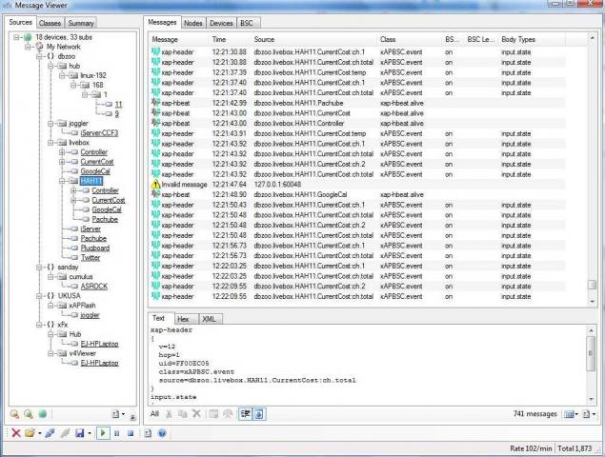The width and height of the screenshot is (605, 457).
Task: Open help via the blue question mark icon
Action: (x=162, y=433)
